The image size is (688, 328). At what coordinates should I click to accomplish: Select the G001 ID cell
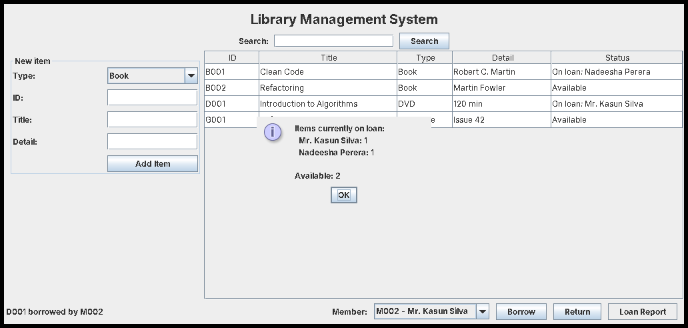pyautogui.click(x=232, y=120)
